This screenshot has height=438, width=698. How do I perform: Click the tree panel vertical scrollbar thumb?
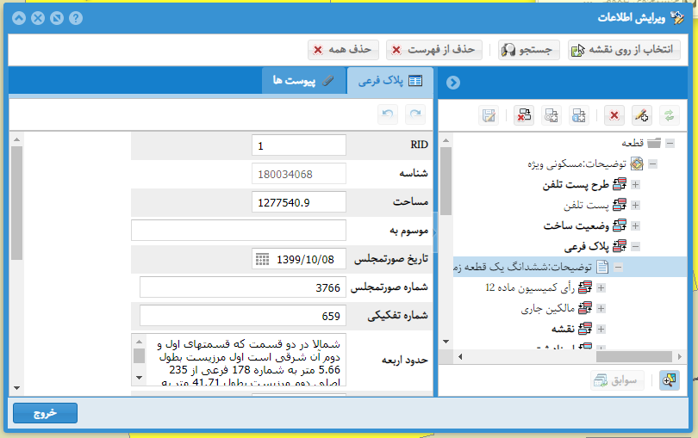click(446, 181)
